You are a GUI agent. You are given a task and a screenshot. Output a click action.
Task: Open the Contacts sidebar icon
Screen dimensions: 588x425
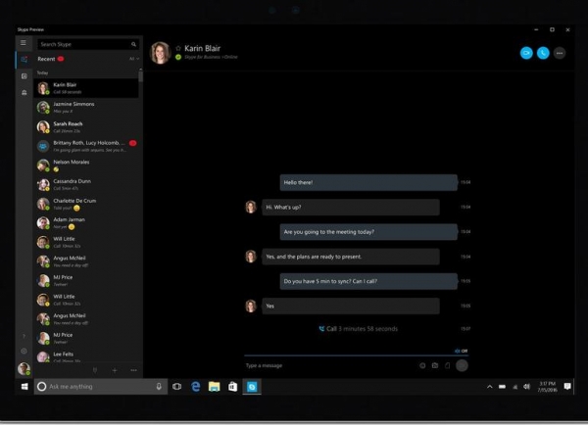point(24,76)
